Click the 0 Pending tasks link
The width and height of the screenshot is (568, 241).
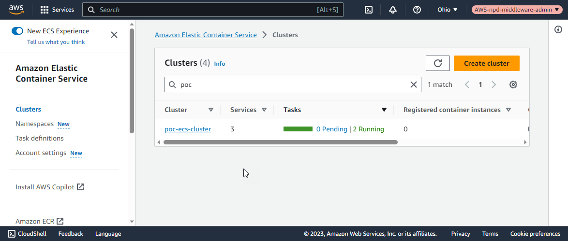[x=332, y=129]
